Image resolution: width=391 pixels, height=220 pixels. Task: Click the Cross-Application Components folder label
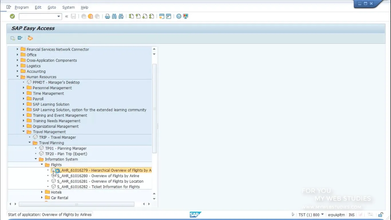click(x=52, y=60)
